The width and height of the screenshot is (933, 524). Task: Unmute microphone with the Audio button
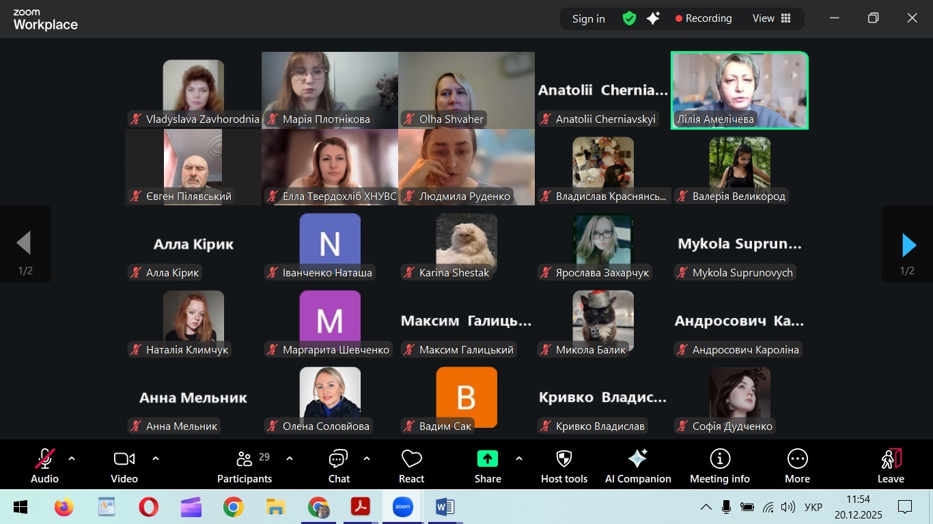[x=45, y=466]
